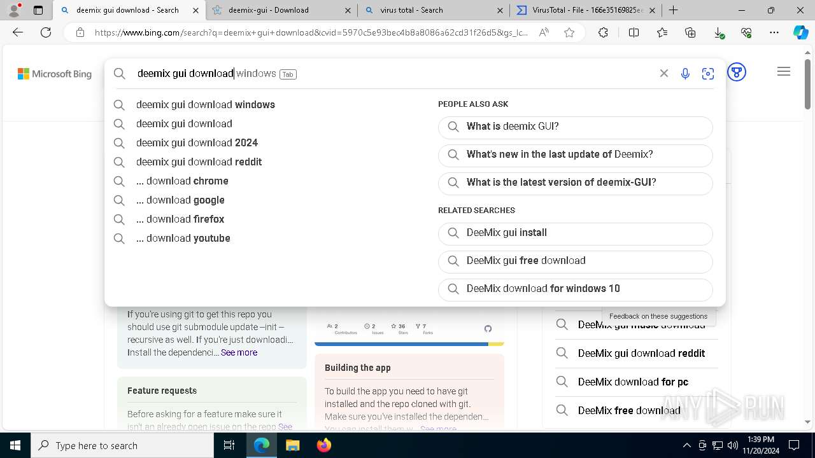Image resolution: width=815 pixels, height=458 pixels.
Task: Click the browser address bar URL
Action: point(311,32)
